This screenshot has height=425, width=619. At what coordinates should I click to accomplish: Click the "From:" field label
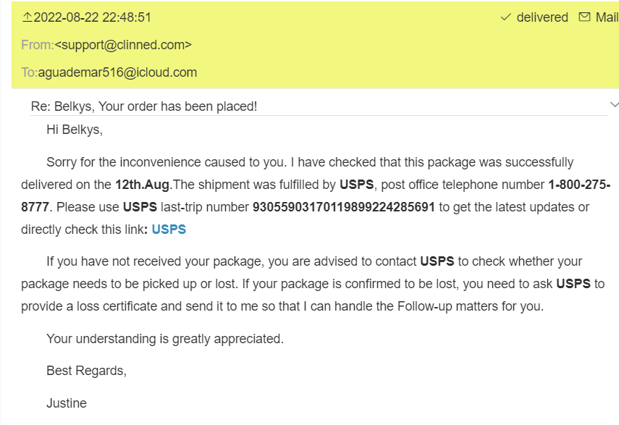pos(38,45)
